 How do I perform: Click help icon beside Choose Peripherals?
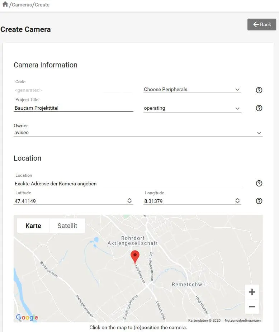tap(259, 90)
